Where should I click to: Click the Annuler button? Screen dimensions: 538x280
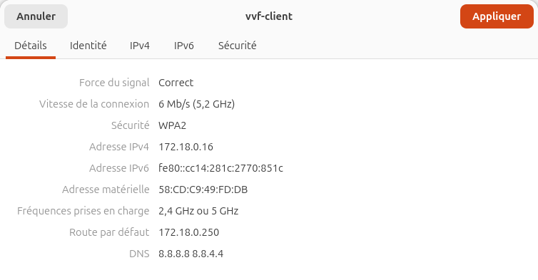pyautogui.click(x=36, y=16)
